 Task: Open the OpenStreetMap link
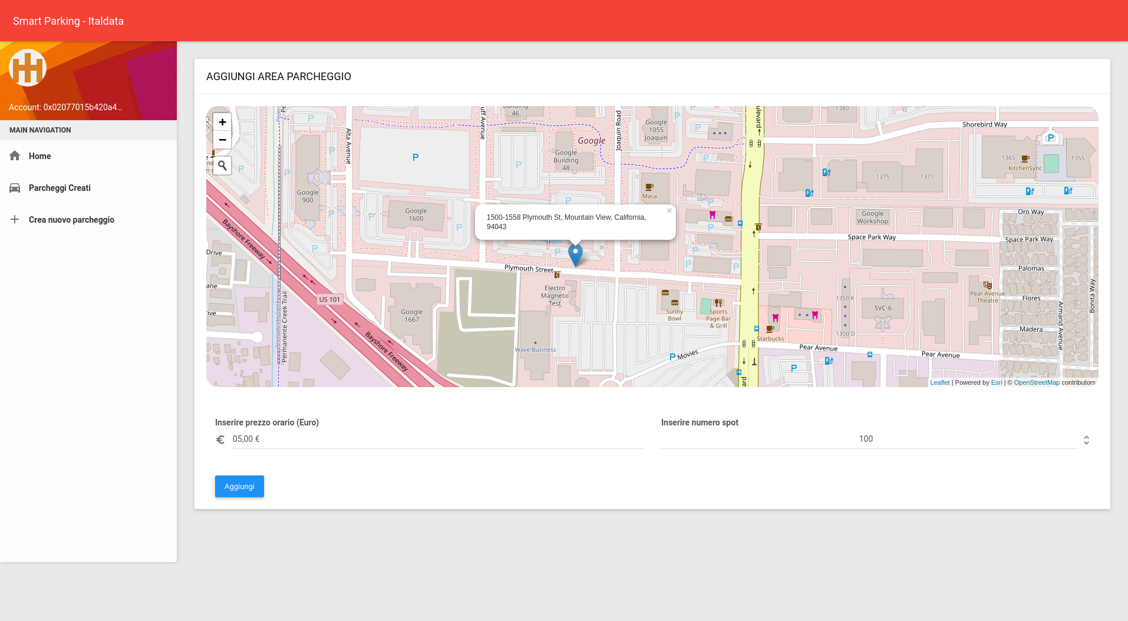[1037, 382]
